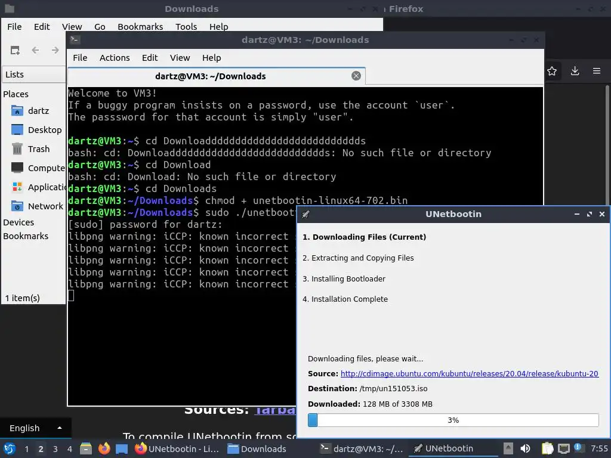Viewport: 611px width, 458px height.
Task: Open the file manager Help menu
Action: 218,26
